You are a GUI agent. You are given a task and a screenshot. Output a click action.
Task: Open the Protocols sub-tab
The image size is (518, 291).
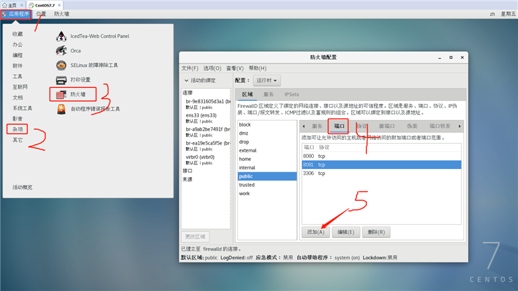click(362, 126)
